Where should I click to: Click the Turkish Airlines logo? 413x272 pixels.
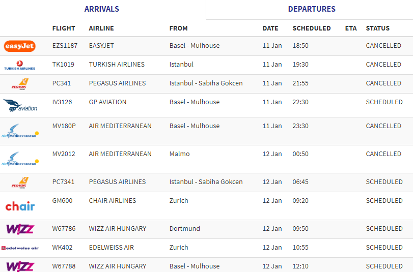pos(19,65)
